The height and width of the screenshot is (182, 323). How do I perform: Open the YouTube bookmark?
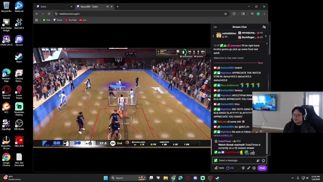[71, 20]
